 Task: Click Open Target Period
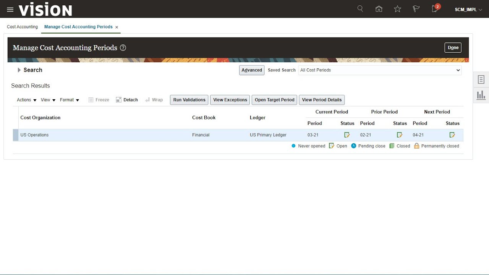coord(274,100)
